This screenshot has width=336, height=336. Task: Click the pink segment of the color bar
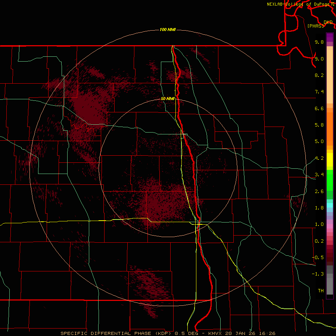tap(330, 226)
